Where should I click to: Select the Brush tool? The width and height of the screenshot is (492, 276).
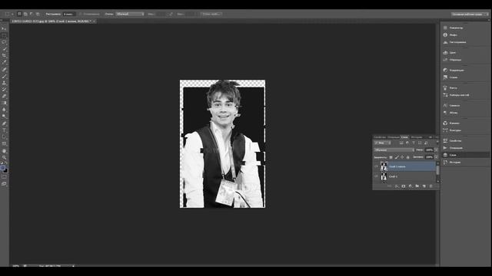pos(4,76)
